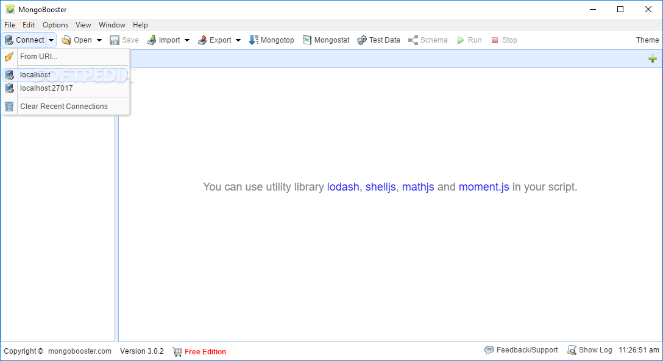Open the Test Data generator

pyautogui.click(x=378, y=40)
